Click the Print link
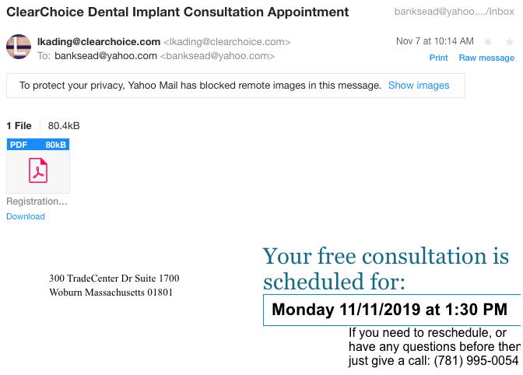Screen dimensions: 523x375 pyautogui.click(x=438, y=58)
